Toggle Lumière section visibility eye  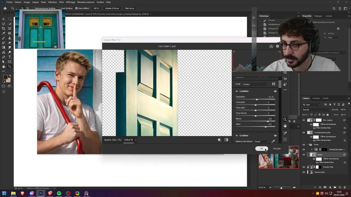pyautogui.click(x=275, y=91)
